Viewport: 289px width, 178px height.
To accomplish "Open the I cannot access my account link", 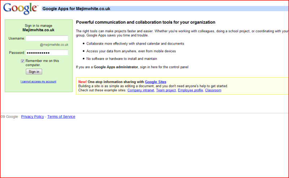I will pos(38,82).
